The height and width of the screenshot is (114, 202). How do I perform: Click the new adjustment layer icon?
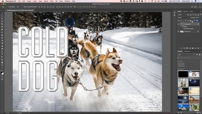[190, 48]
